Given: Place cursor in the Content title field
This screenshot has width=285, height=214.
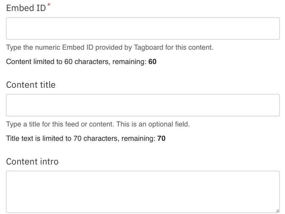Looking at the screenshot, I should click(x=142, y=105).
